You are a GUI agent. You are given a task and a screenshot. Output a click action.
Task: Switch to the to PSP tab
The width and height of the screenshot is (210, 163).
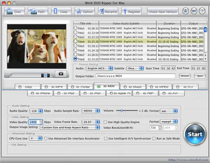pos(145,93)
